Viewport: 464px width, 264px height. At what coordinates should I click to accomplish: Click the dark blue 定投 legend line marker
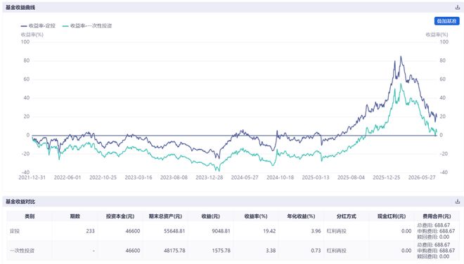24,26
